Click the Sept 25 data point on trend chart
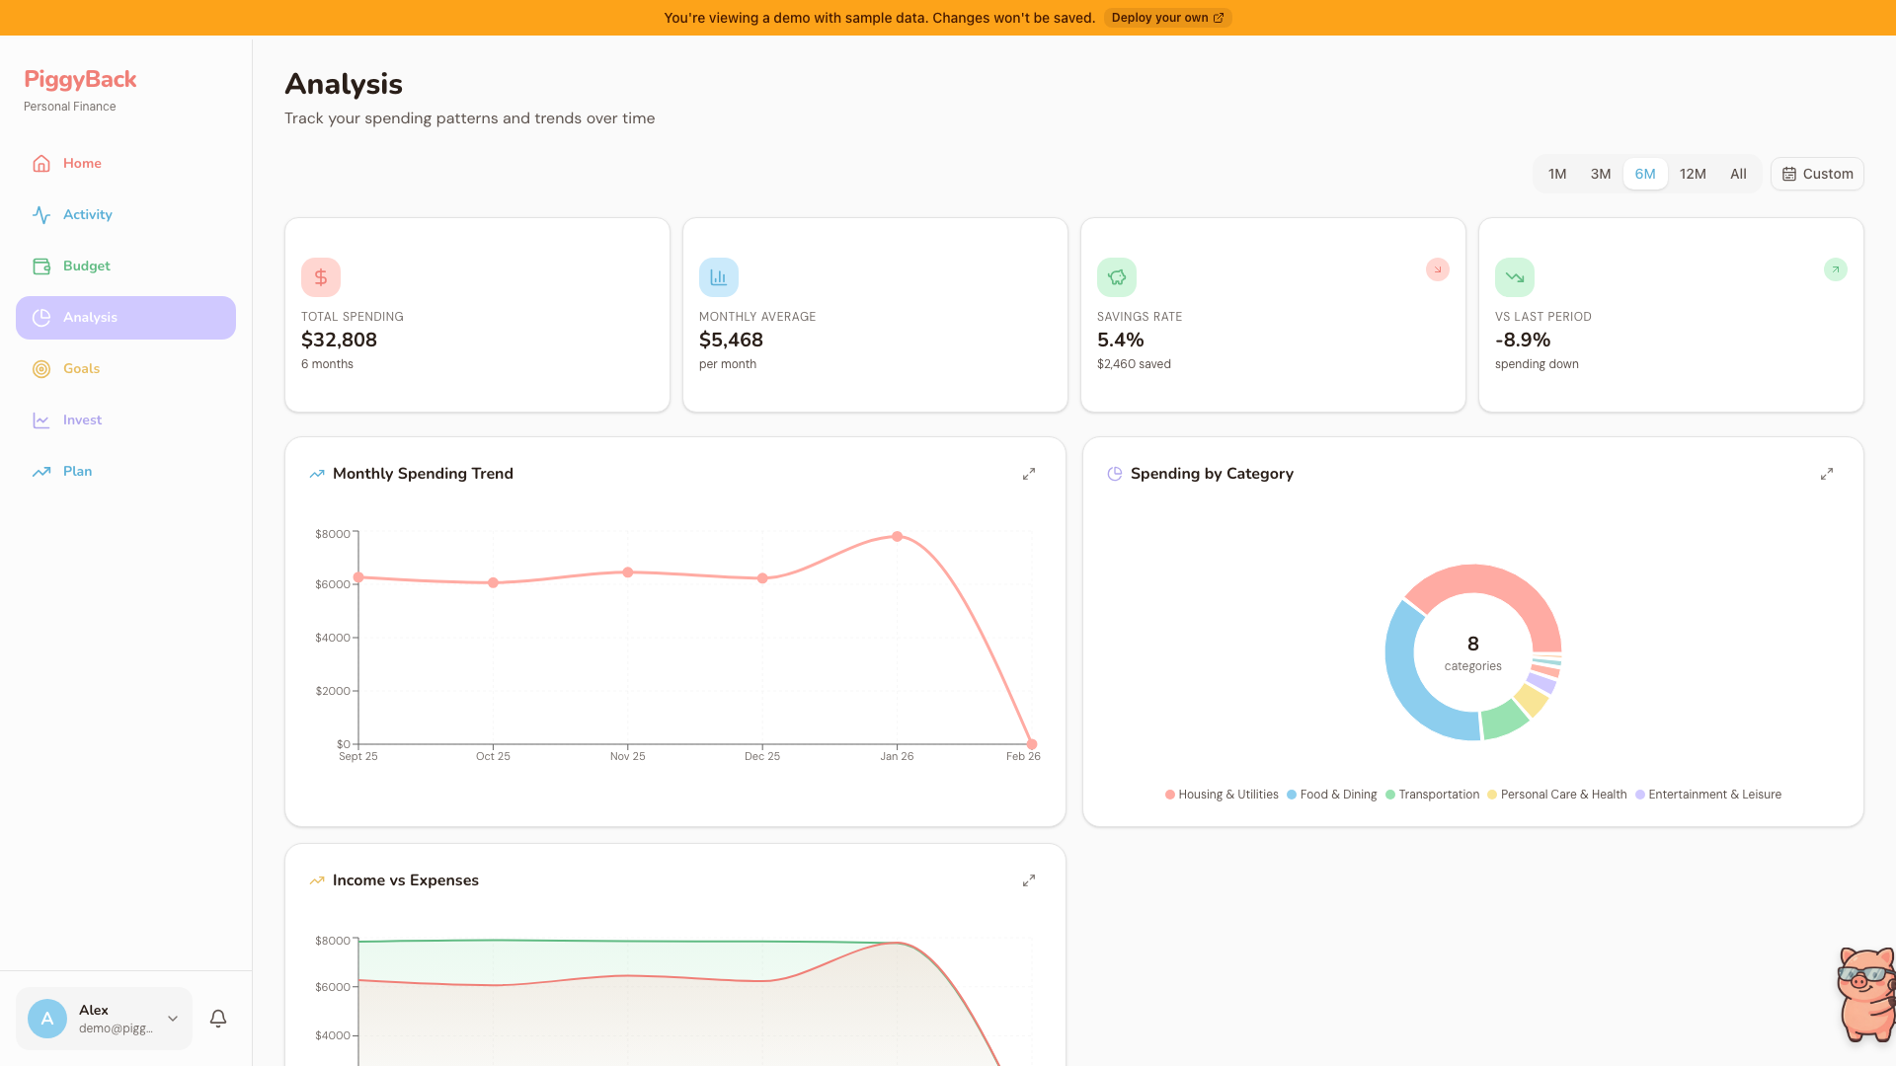 click(358, 577)
